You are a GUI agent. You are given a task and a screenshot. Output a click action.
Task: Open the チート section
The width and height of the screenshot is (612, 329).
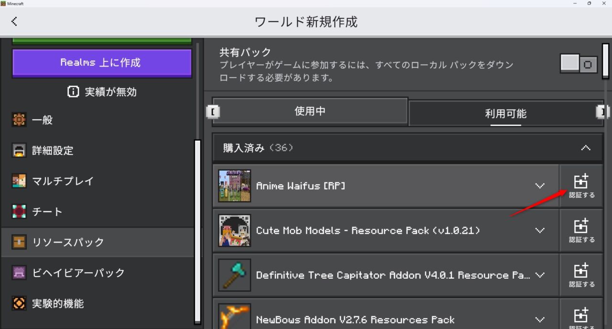[x=98, y=212]
